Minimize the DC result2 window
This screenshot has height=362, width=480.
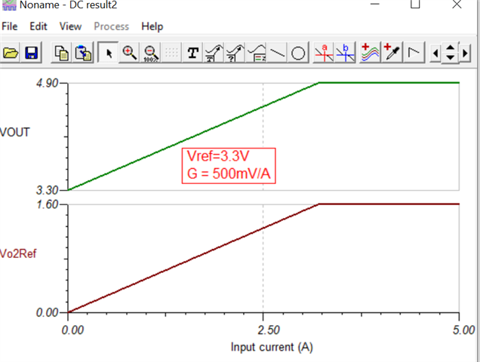tap(375, 4)
